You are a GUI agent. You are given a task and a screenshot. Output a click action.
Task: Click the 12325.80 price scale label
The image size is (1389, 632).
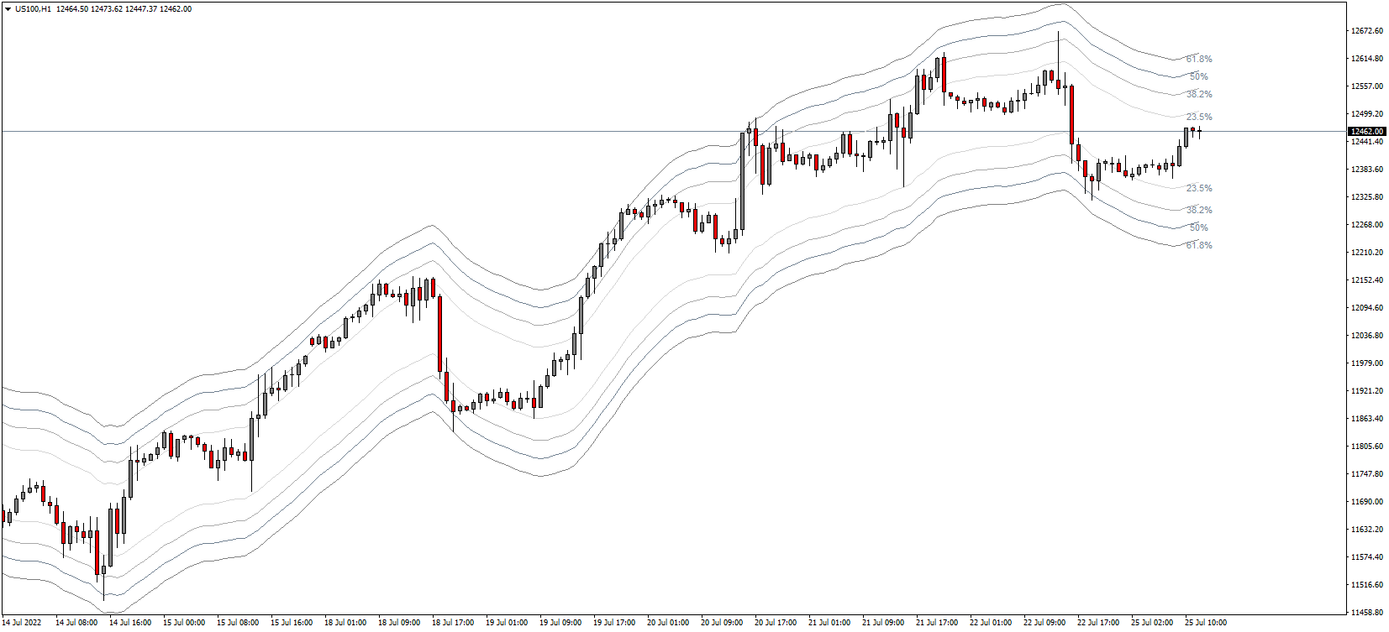(x=1367, y=197)
